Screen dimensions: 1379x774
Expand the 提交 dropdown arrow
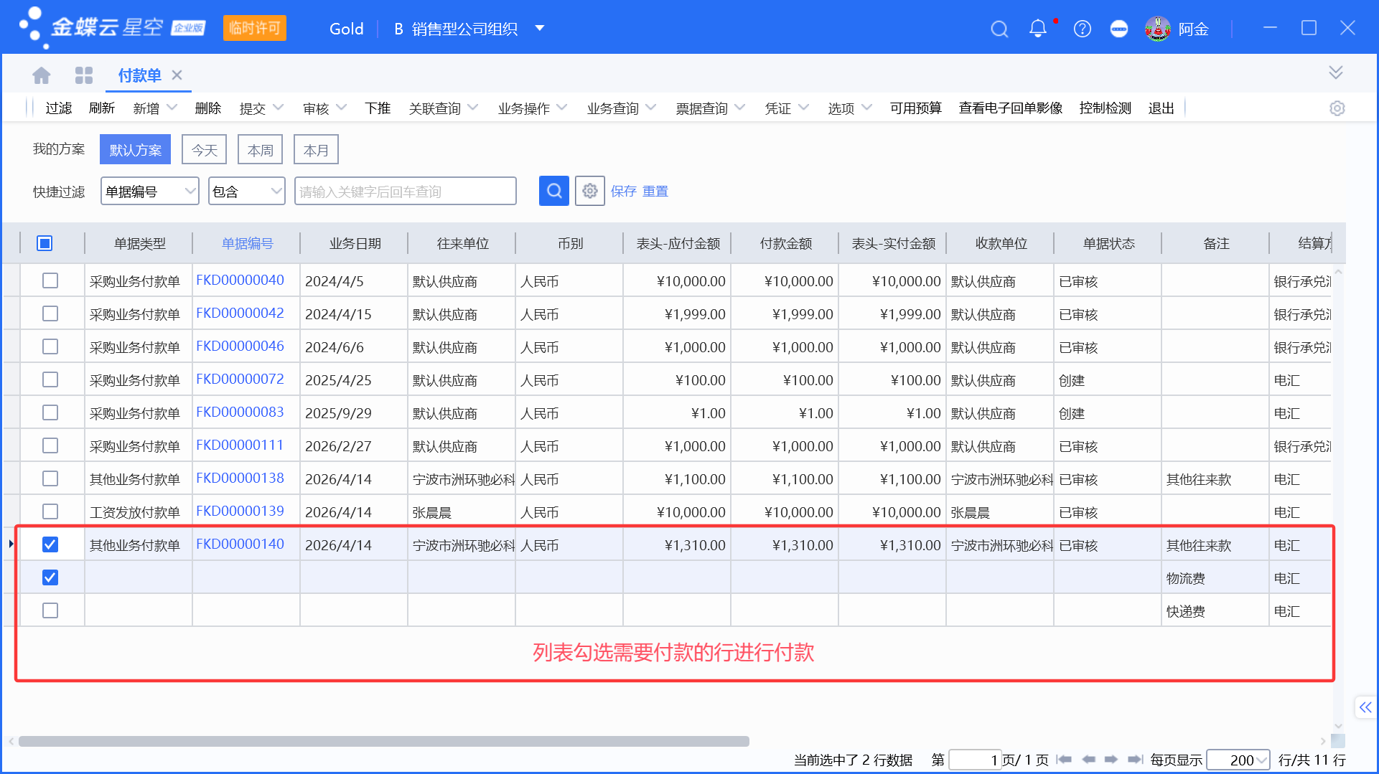point(279,108)
